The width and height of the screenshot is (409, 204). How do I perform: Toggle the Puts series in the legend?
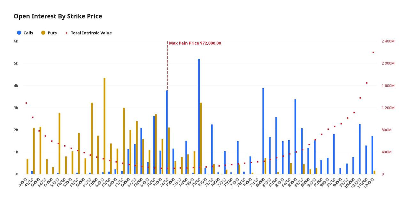pyautogui.click(x=52, y=33)
